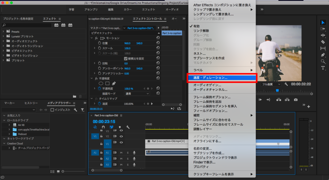
Task: Hide track V2 with eye icon
Action: (x=121, y=136)
